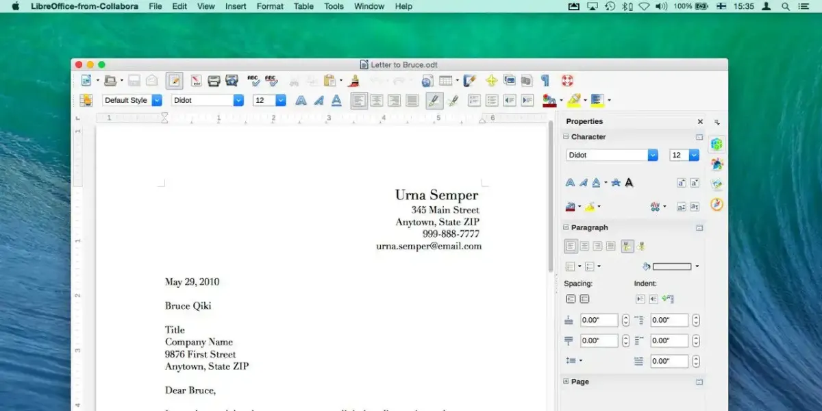Align text right in formatting toolbar
Viewport: 822px width, 411px height.
click(x=395, y=101)
